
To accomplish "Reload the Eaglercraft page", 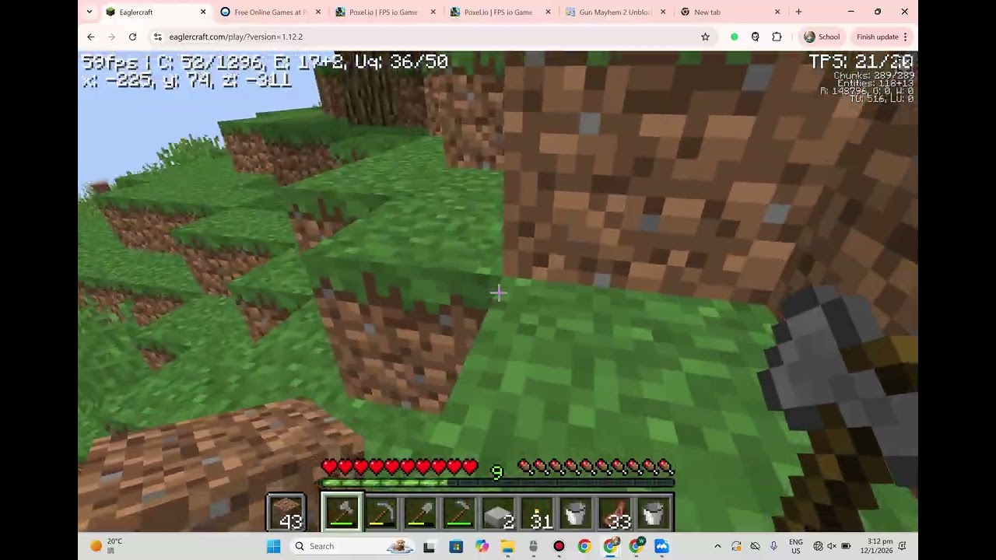I will point(132,37).
